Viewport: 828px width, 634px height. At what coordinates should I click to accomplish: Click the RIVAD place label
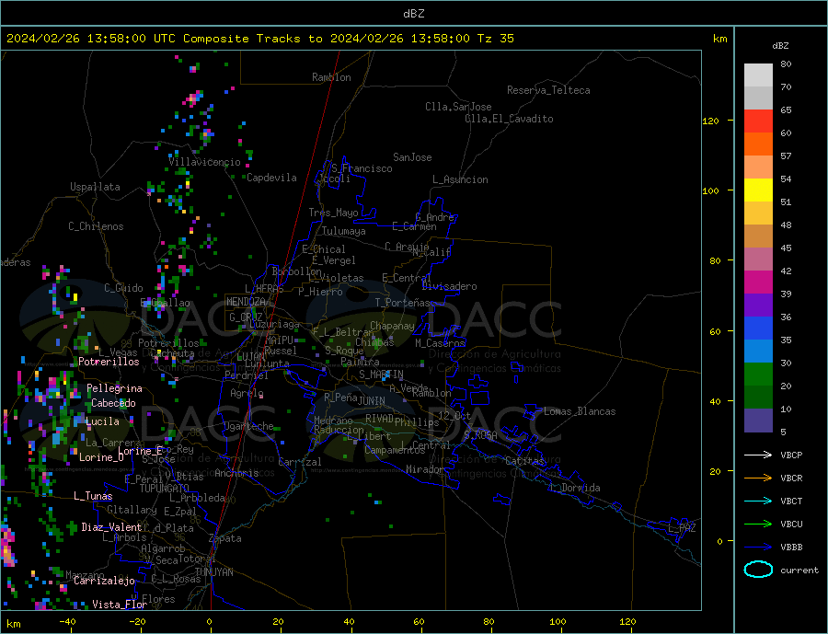coord(380,419)
